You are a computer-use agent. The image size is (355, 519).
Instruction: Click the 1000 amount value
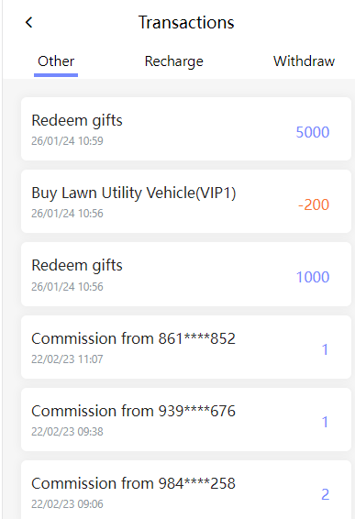(x=313, y=277)
